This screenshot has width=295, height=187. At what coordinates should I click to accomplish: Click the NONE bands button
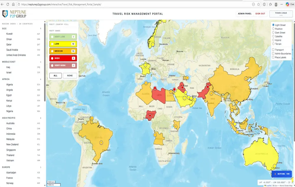[70, 75]
